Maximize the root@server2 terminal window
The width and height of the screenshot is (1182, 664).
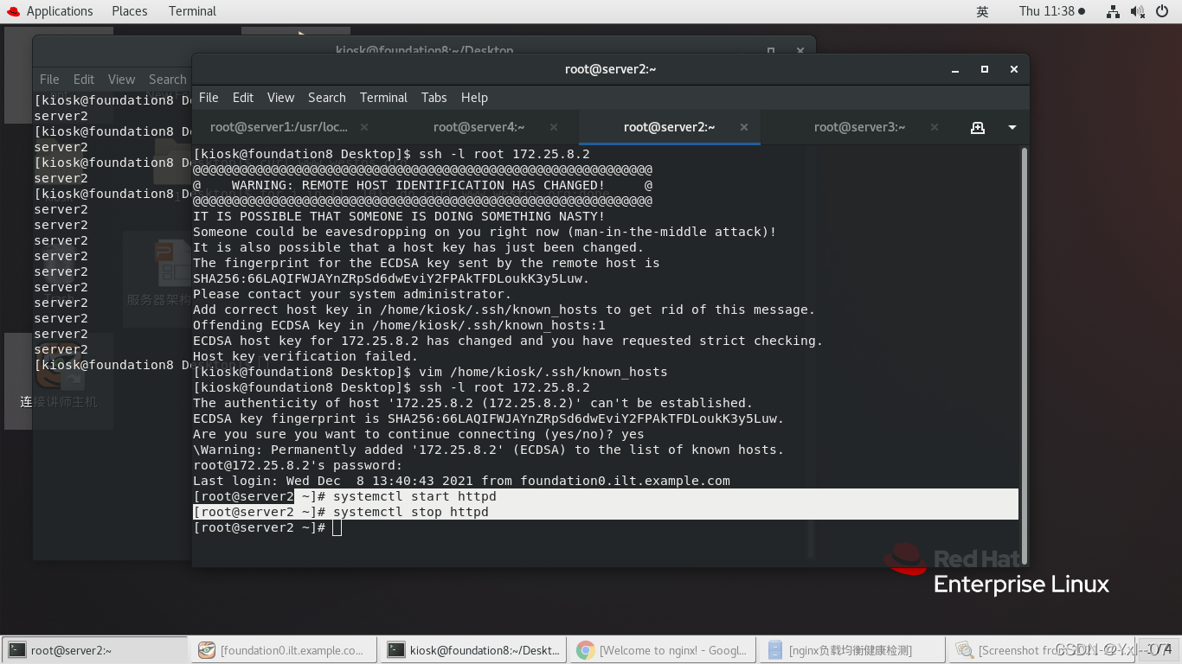[x=985, y=69]
